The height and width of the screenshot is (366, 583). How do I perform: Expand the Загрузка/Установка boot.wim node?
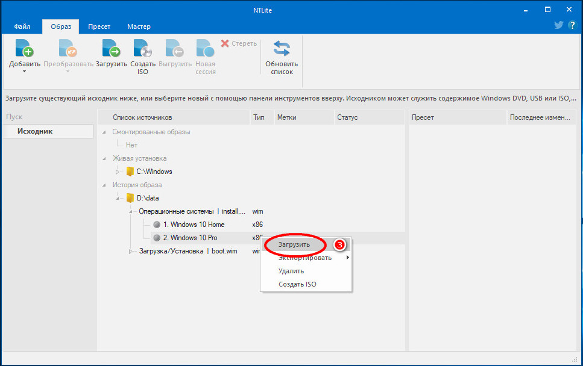131,251
